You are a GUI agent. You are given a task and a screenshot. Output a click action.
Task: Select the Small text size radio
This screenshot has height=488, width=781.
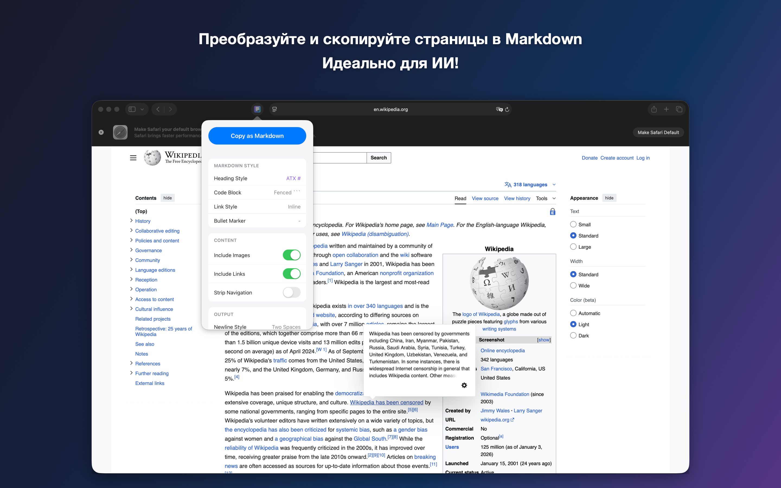pos(573,224)
